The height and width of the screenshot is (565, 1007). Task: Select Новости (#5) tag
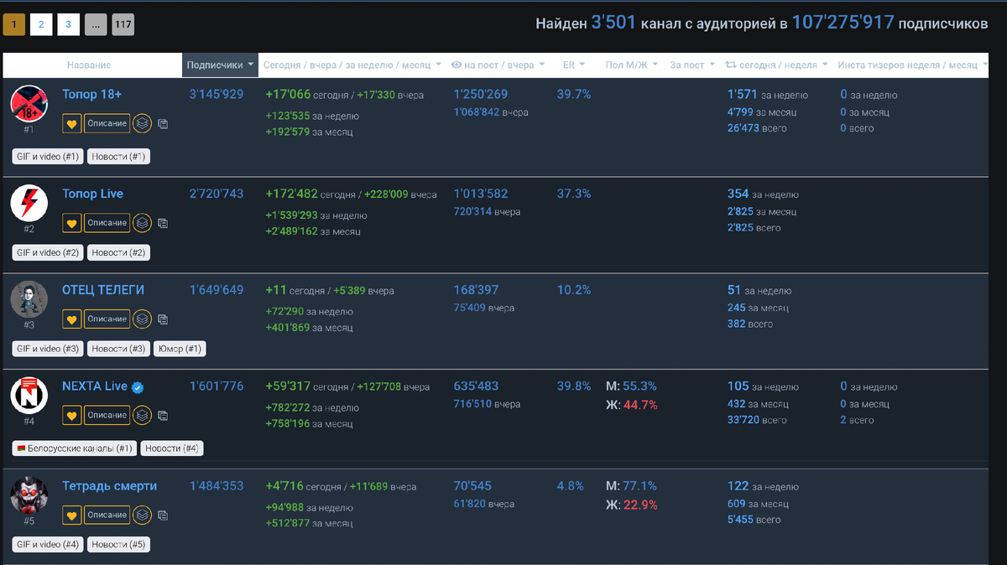tap(119, 545)
